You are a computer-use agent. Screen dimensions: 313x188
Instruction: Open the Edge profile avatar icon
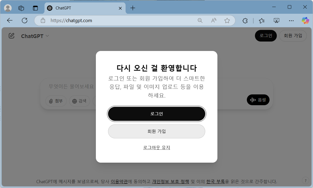(8, 8)
